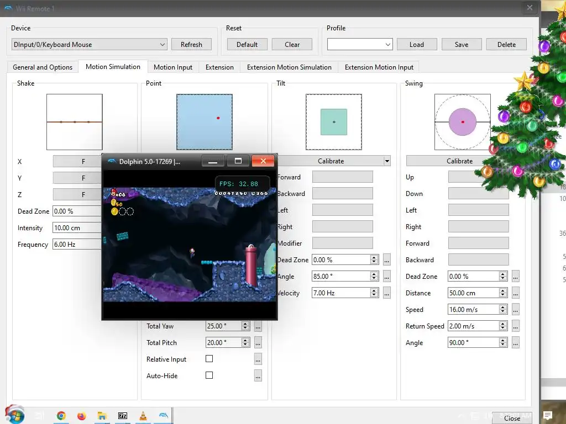566x424 pixels.
Task: Enable the Auto-Hide checkbox
Action: tap(209, 375)
